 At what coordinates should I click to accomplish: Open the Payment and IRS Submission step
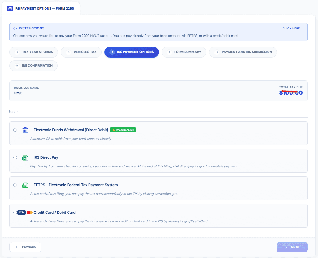coord(243,52)
